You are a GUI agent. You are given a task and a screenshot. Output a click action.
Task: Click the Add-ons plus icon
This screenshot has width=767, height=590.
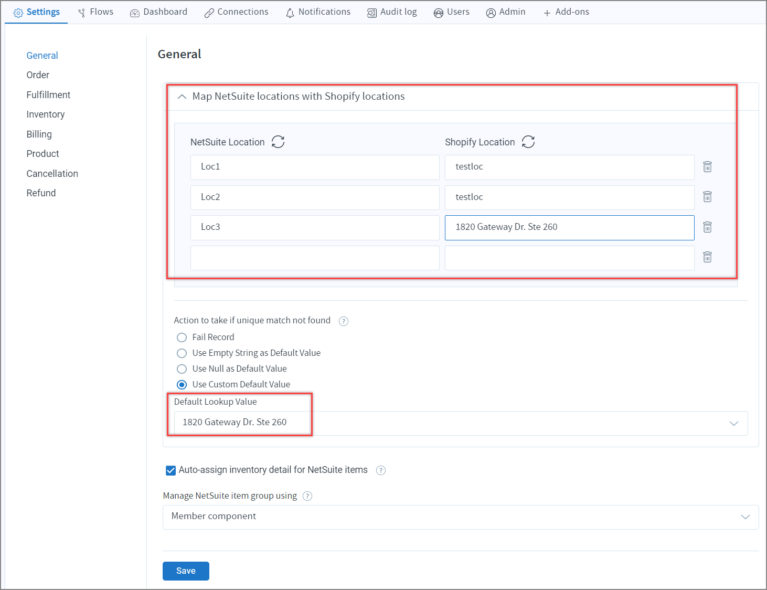pyautogui.click(x=547, y=13)
